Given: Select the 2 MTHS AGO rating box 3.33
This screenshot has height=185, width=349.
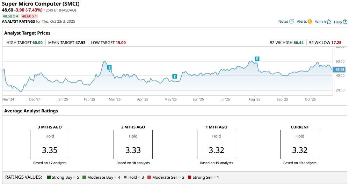Looking at the screenshot, I should 133,145.
